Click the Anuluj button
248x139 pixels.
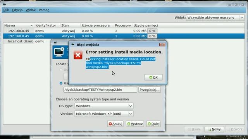click(x=115, y=124)
